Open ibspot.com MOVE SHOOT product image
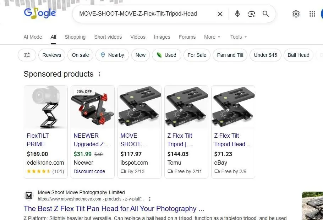323x220 pixels. tap(139, 107)
